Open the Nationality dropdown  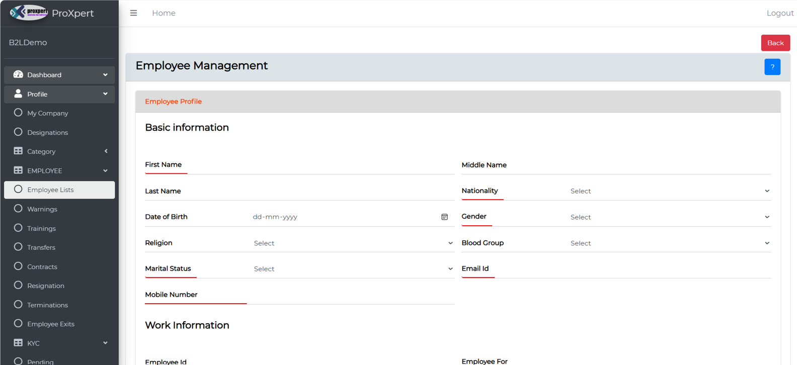click(669, 191)
